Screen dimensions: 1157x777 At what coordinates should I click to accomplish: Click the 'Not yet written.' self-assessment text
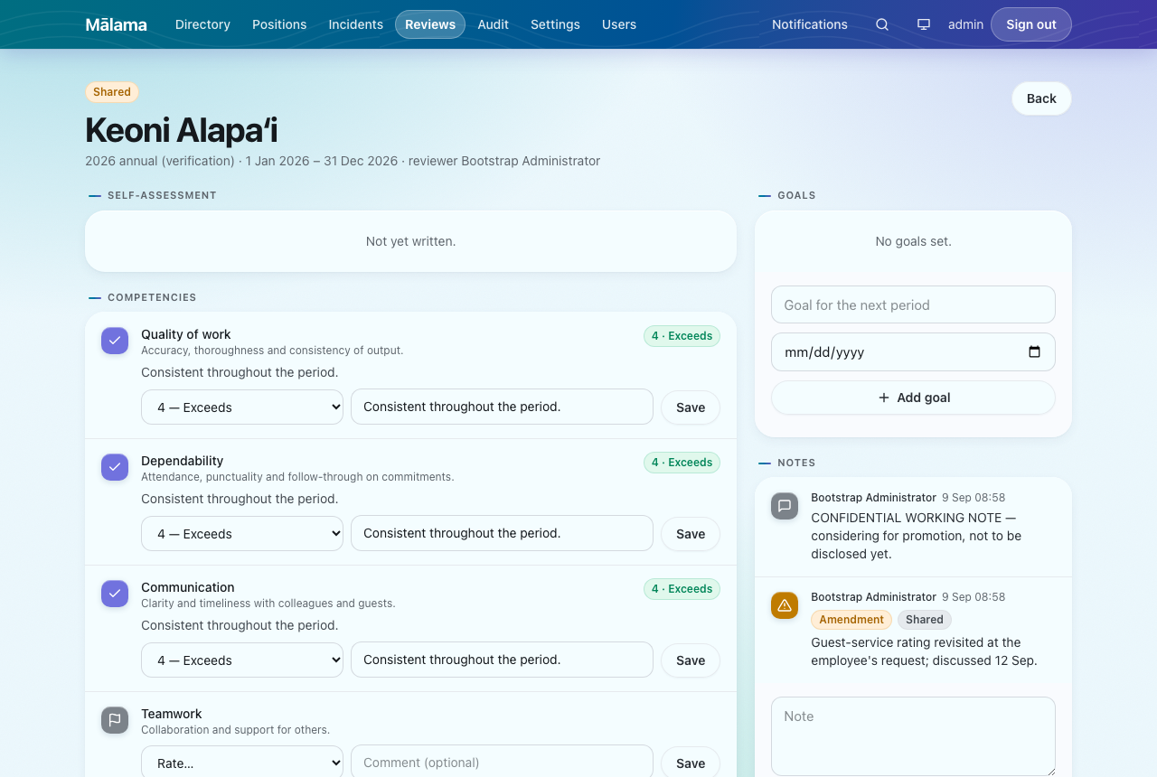tap(410, 241)
